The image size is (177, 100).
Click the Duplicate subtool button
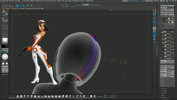point(164,72)
